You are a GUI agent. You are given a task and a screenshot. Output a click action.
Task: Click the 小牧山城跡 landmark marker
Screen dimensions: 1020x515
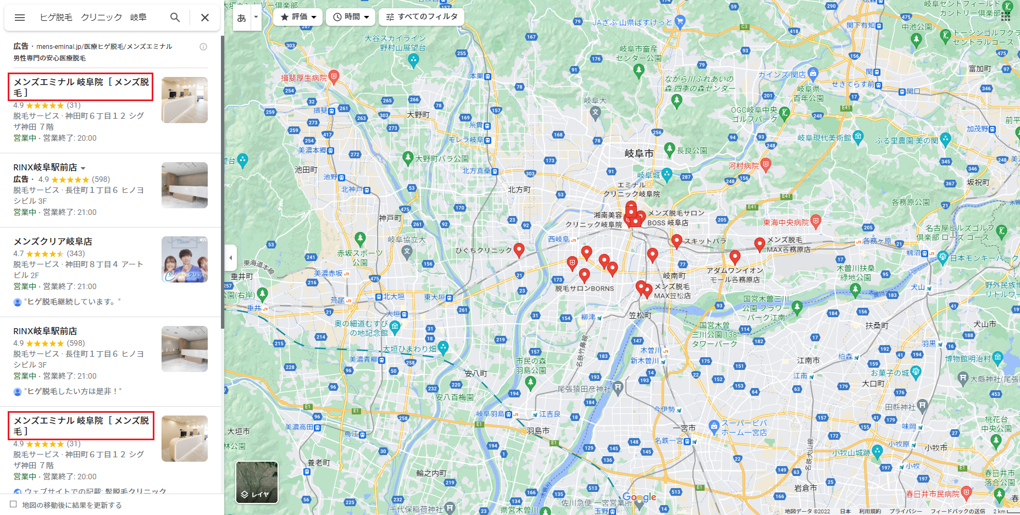coord(877,452)
